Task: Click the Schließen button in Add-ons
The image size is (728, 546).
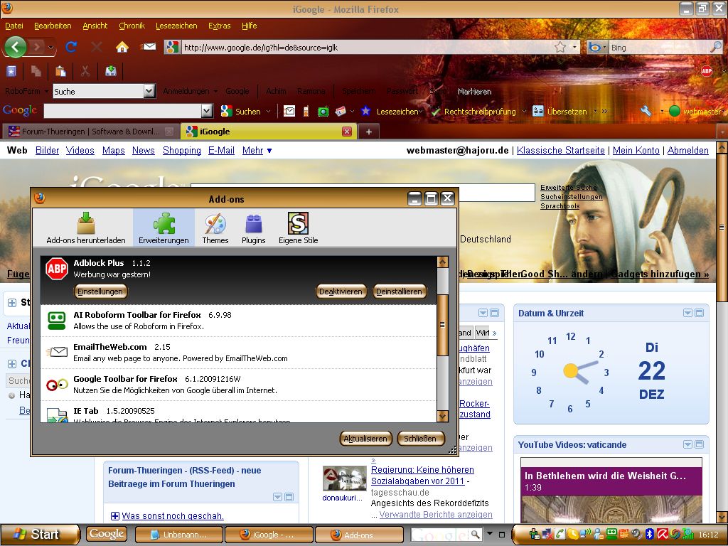Action: coord(421,438)
